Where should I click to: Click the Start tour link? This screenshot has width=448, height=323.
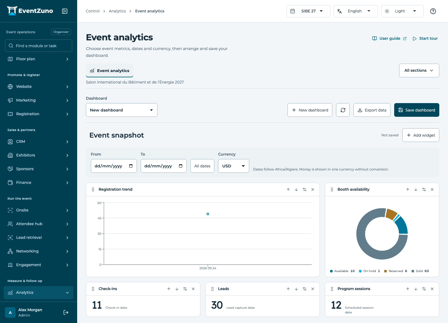point(425,39)
